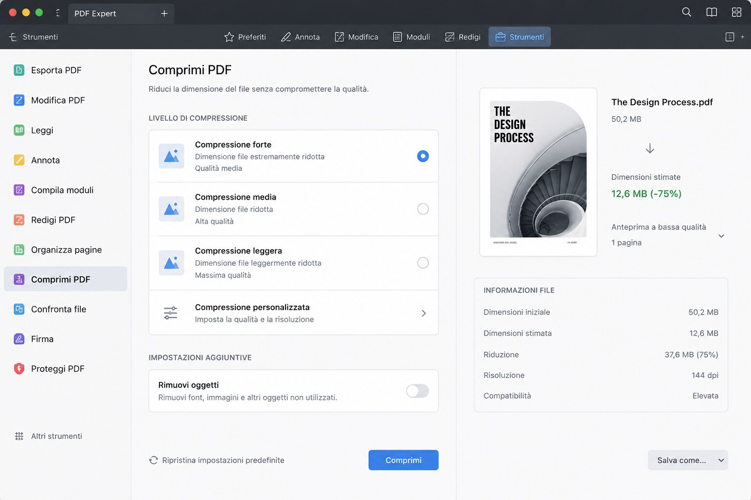Image resolution: width=751 pixels, height=500 pixels.
Task: Select the PDF Expert window tab
Action: pos(121,14)
